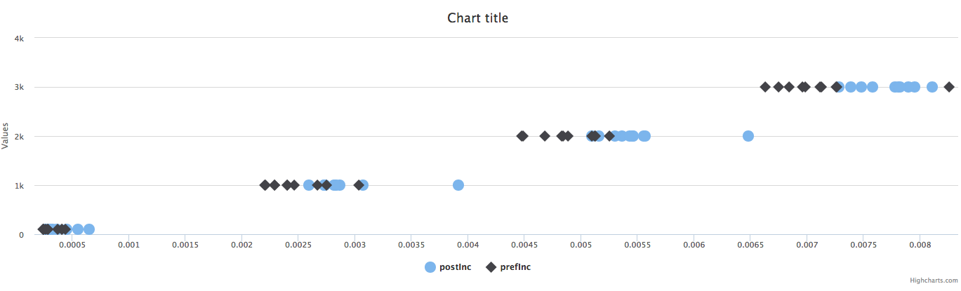Click the 0.001 x-axis label
The image size is (961, 291).
point(128,245)
